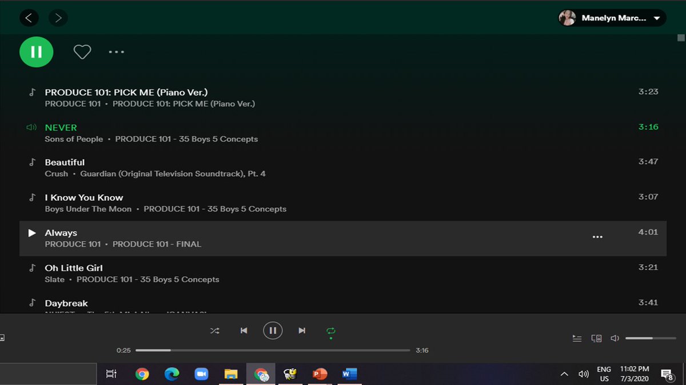Screen dimensions: 686x385
Task: Click the 3:16 duration of NEVER in the track list
Action: (648, 127)
